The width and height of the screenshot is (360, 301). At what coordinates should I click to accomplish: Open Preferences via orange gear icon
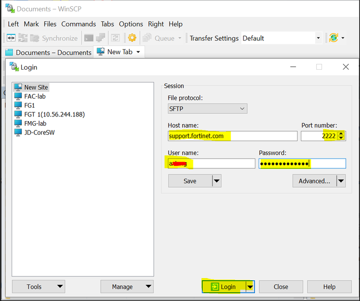tap(132, 37)
